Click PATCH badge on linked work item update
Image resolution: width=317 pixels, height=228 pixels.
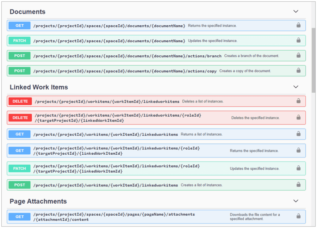(x=19, y=168)
